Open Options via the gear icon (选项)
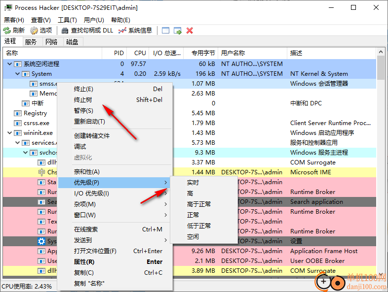This screenshot has width=388, height=292. coord(34,31)
